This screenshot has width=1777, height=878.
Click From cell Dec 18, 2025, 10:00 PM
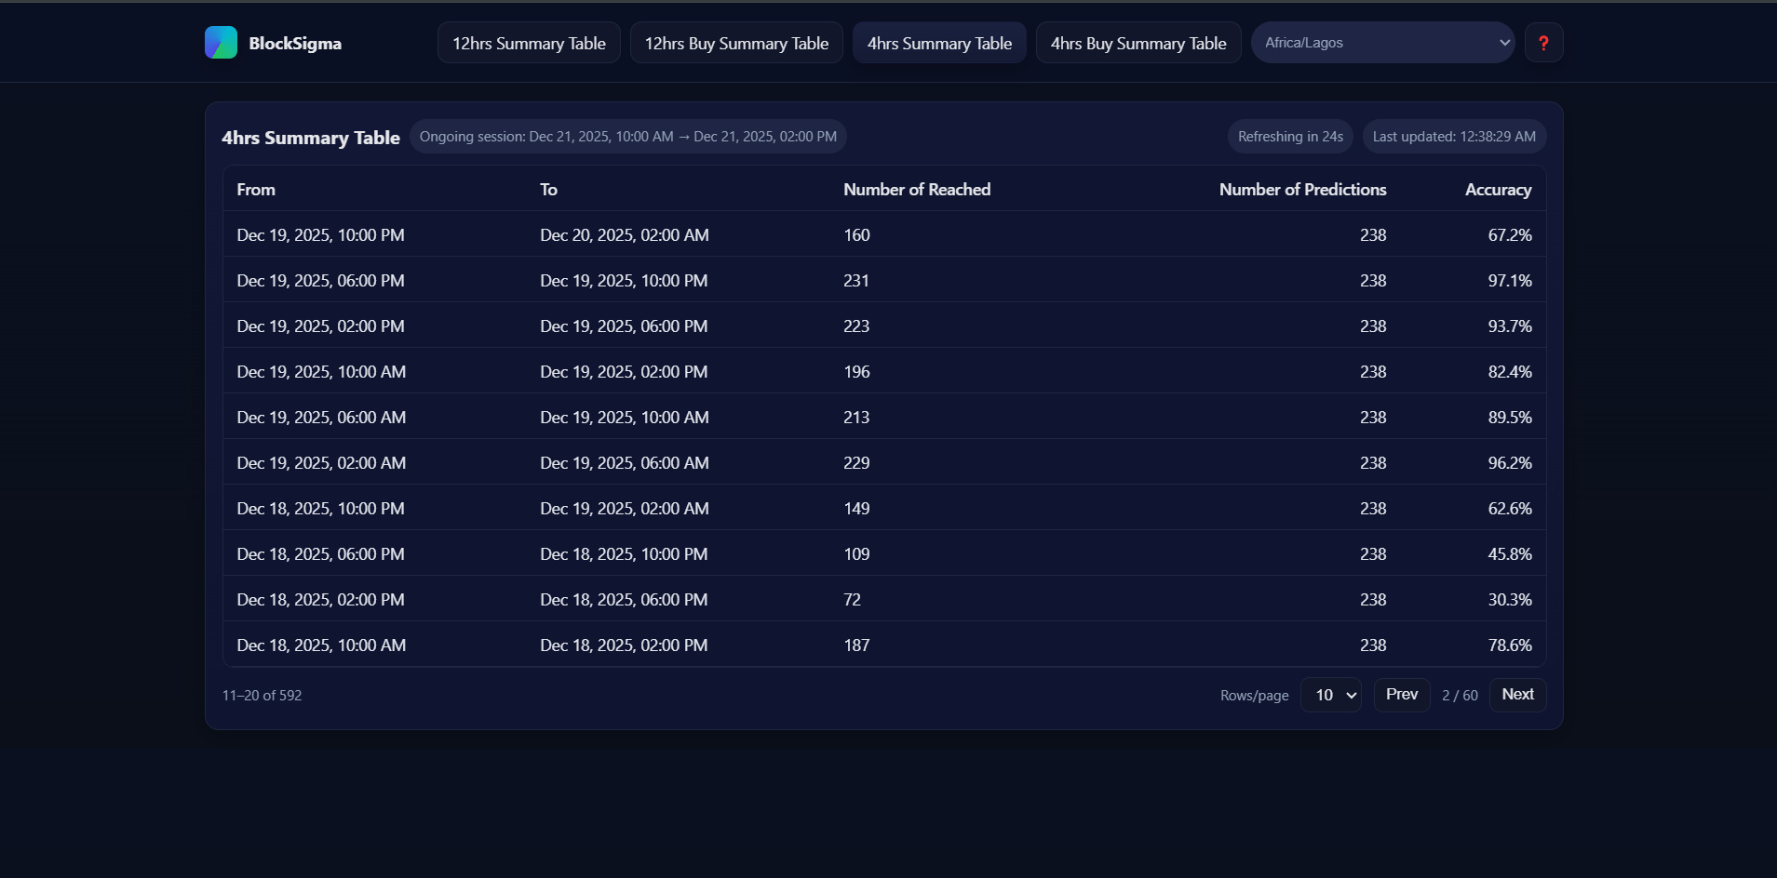[320, 509]
